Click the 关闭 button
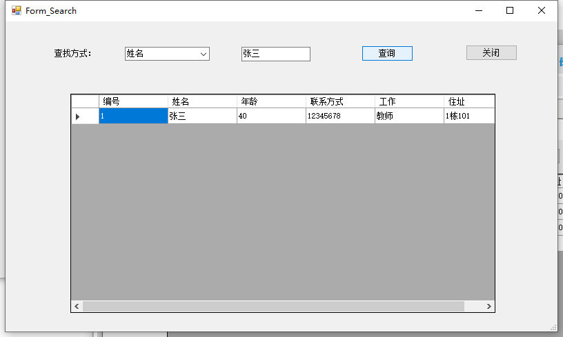The width and height of the screenshot is (563, 337). click(491, 52)
